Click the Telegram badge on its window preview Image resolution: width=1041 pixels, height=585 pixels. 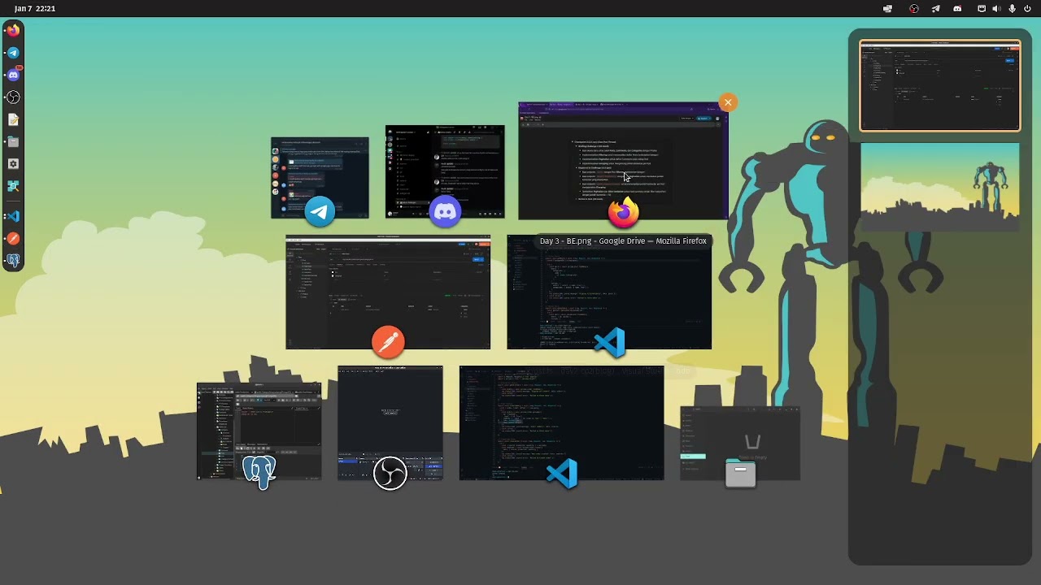(x=320, y=212)
